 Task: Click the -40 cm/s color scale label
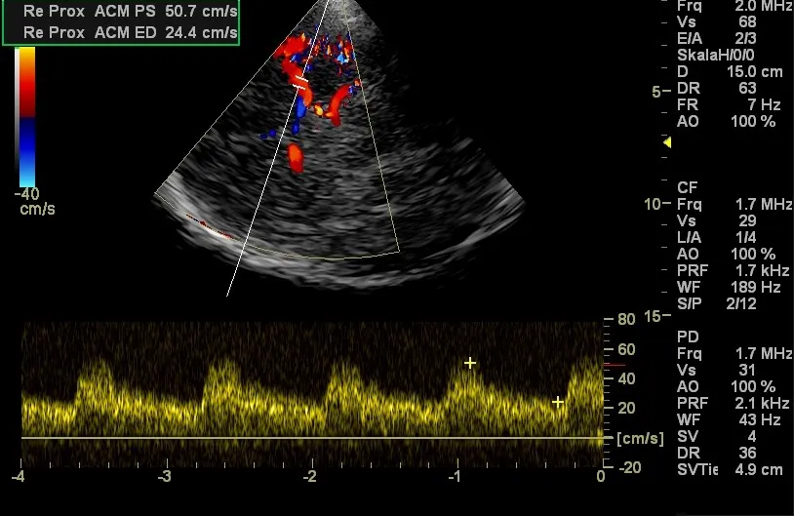(35, 201)
